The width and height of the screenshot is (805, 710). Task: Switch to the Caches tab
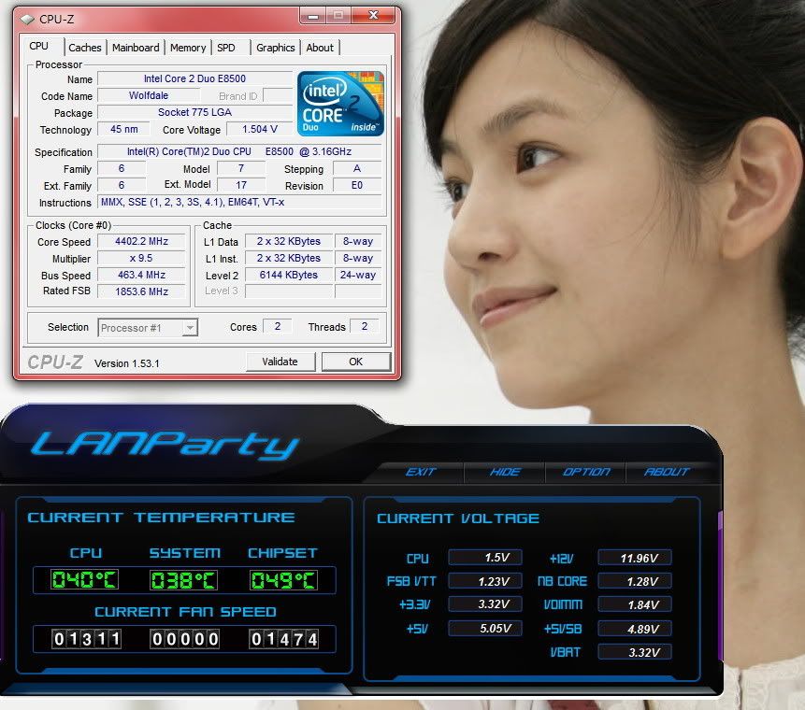[x=85, y=48]
